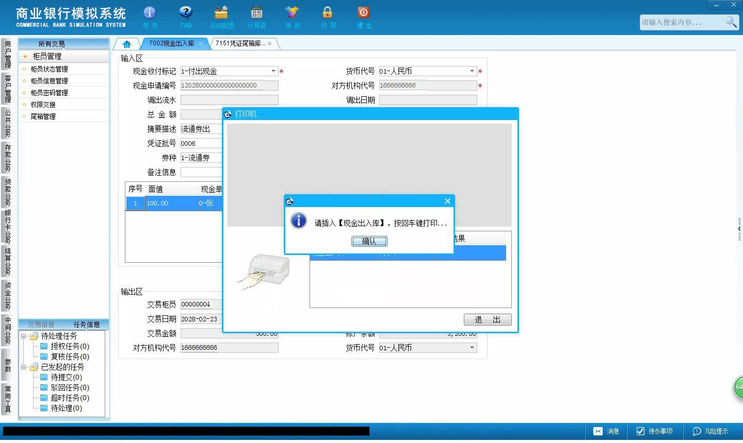743x443 pixels.
Task: Close the print prompt message dialog
Action: click(447, 201)
